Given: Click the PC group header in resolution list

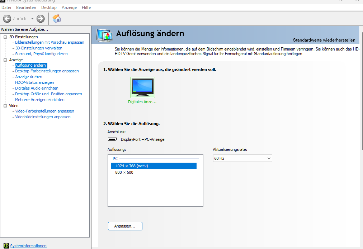Looking at the screenshot, I should [115, 159].
